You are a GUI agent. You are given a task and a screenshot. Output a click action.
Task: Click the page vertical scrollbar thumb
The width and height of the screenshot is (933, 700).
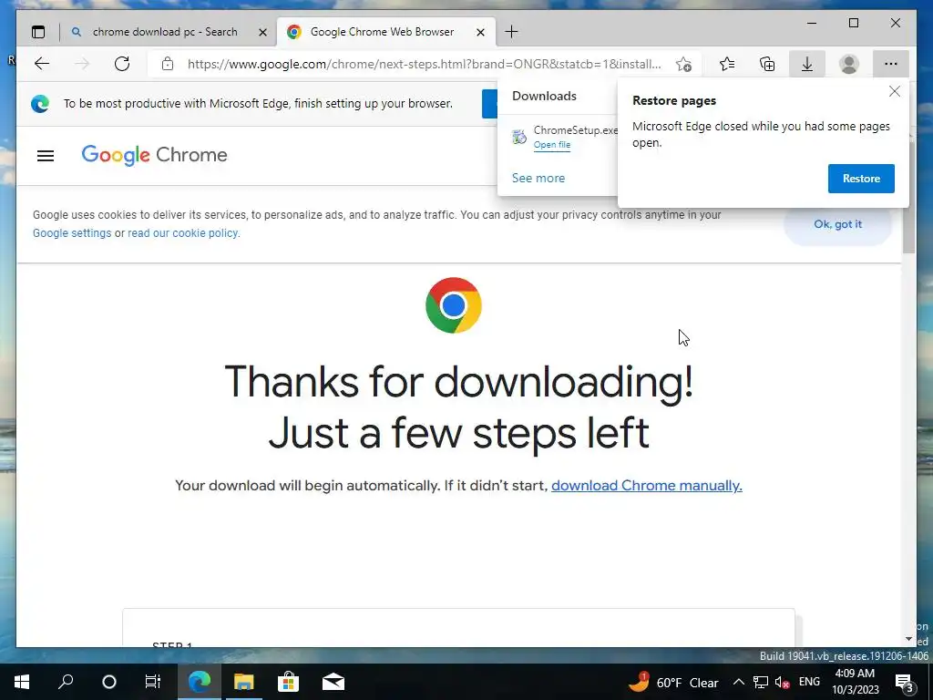(908, 198)
